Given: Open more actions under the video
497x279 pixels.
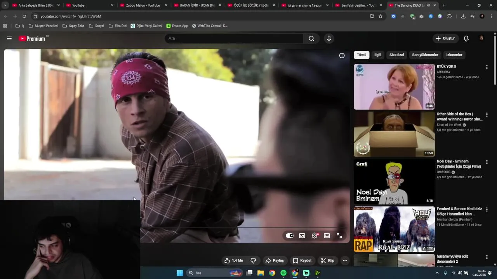Looking at the screenshot, I should 345,260.
